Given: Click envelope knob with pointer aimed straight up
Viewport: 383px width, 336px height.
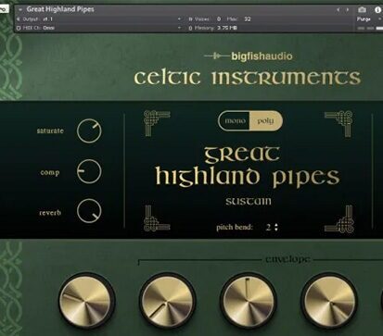Looking at the screenshot, I should click(x=248, y=302).
